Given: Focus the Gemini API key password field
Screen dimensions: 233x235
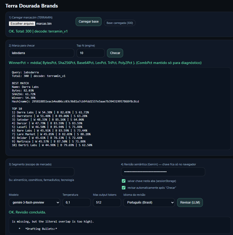Looking at the screenshot, I should coord(163,172).
